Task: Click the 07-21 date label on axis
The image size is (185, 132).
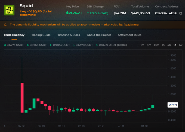Action: point(101,126)
